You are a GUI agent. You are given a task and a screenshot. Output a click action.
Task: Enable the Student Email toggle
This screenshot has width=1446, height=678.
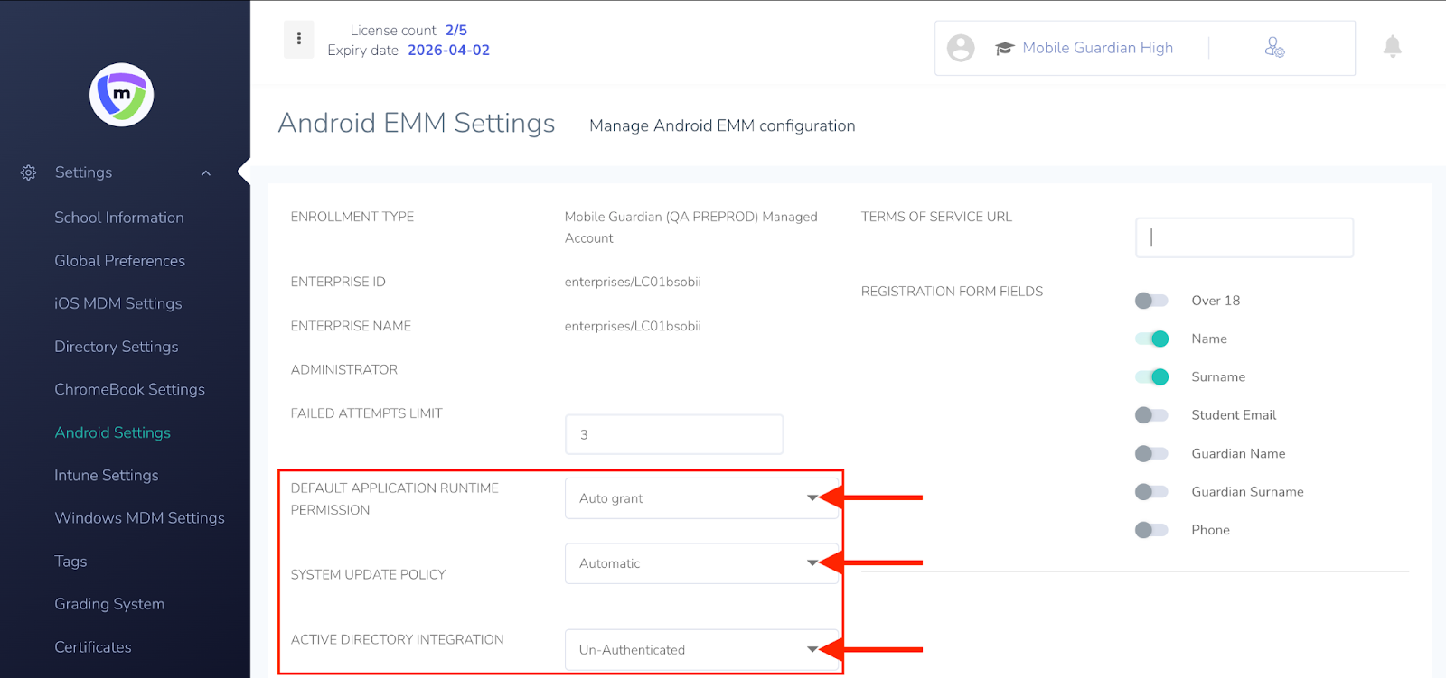tap(1151, 415)
